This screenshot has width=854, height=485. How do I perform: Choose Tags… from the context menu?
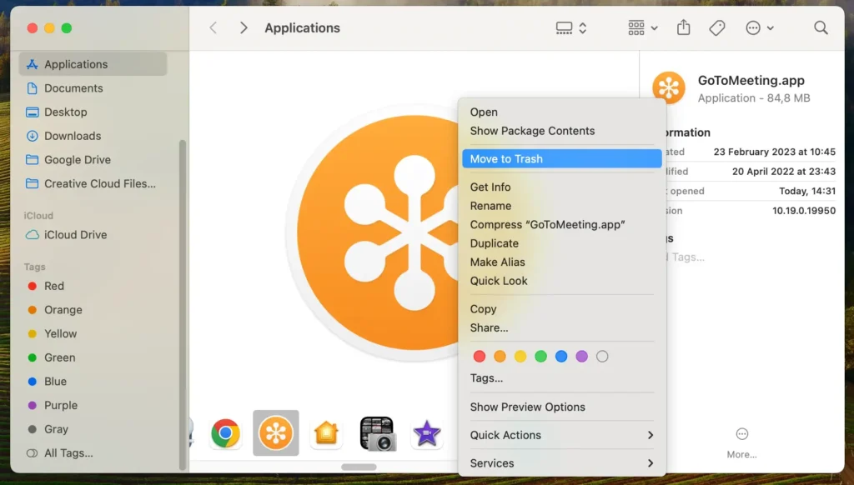click(561, 378)
